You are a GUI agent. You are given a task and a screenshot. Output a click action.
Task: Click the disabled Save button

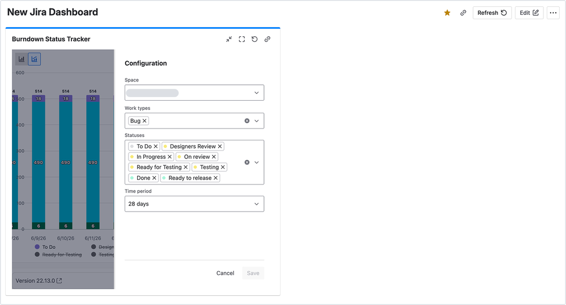253,273
